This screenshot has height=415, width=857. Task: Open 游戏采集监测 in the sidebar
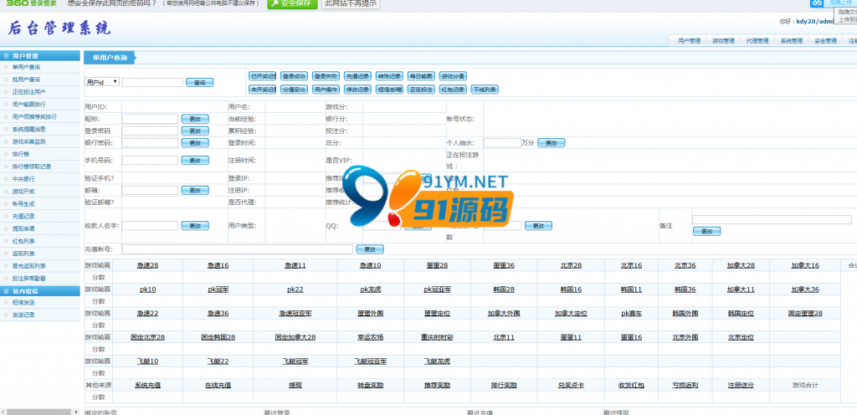pos(29,141)
